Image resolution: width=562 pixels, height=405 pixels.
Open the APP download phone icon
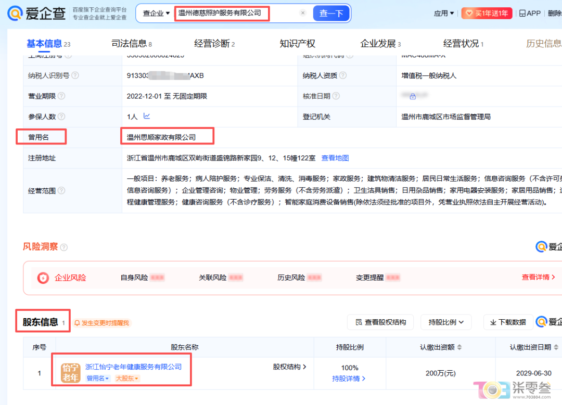[x=522, y=14]
